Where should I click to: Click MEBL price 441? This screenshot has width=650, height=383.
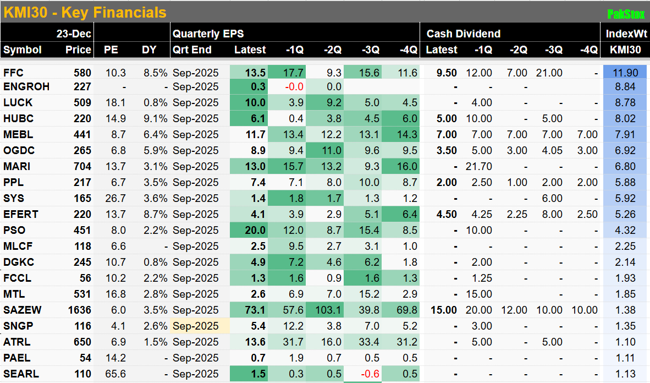pos(82,134)
